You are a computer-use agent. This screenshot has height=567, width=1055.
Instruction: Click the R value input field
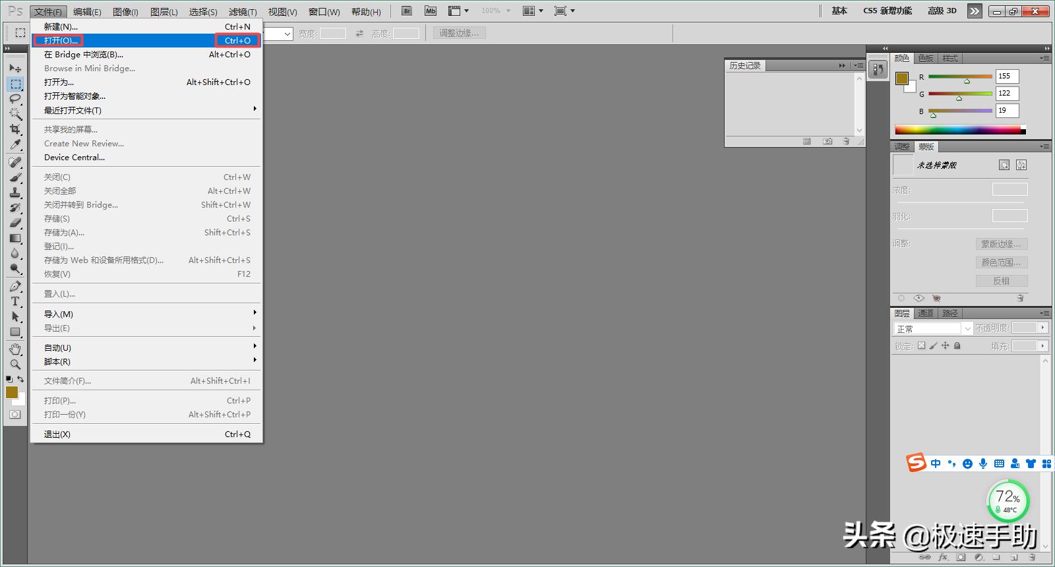pos(1007,76)
